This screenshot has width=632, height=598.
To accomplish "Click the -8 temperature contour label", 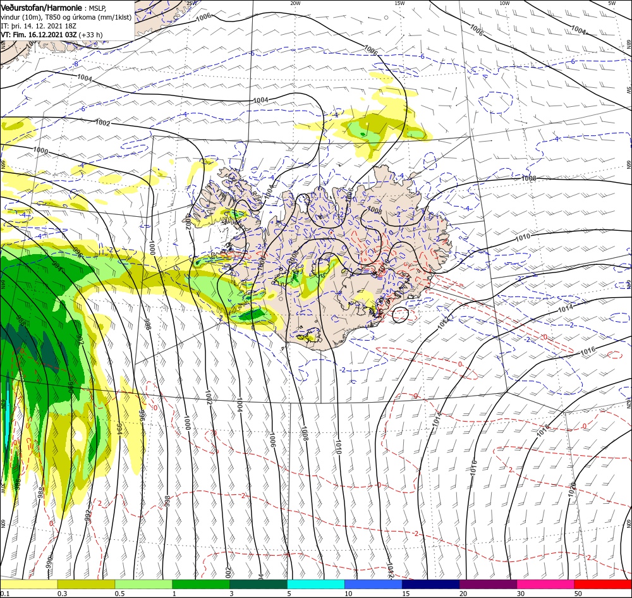I will (75, 64).
